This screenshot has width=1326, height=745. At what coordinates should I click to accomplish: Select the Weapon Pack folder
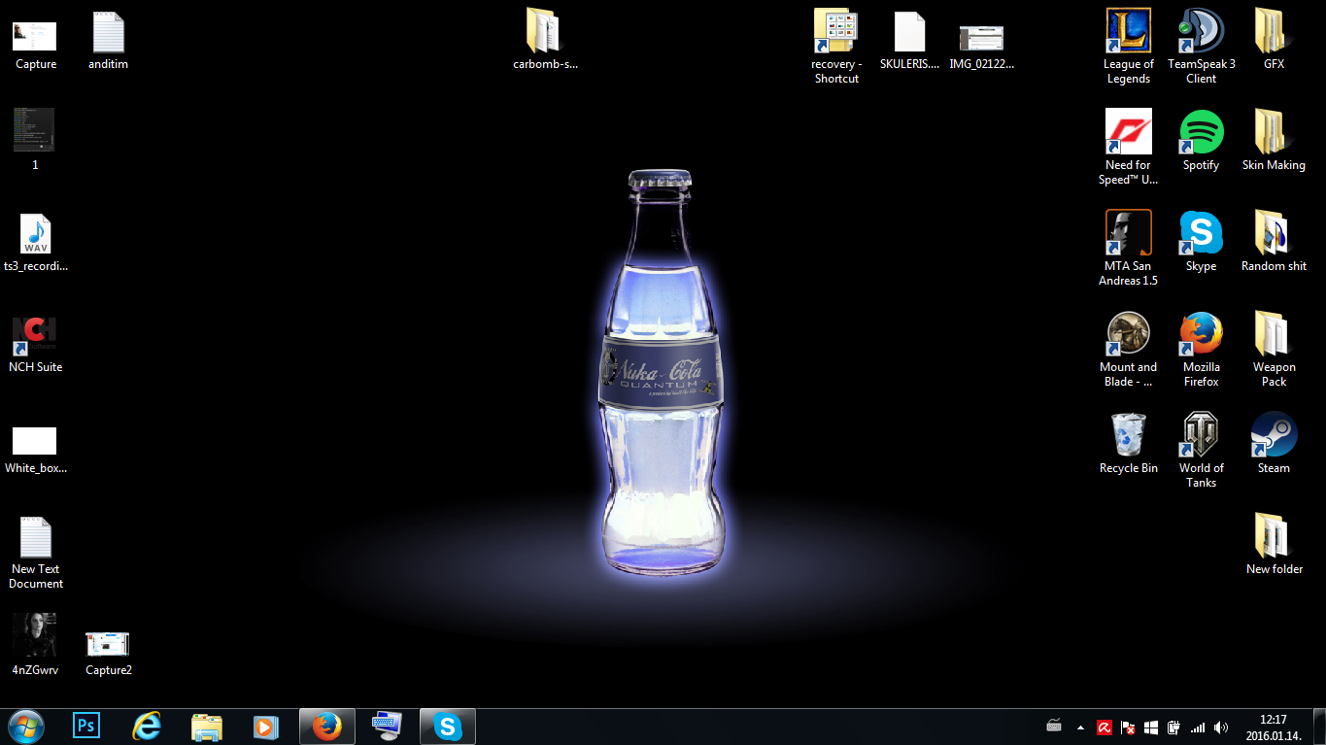tap(1274, 350)
